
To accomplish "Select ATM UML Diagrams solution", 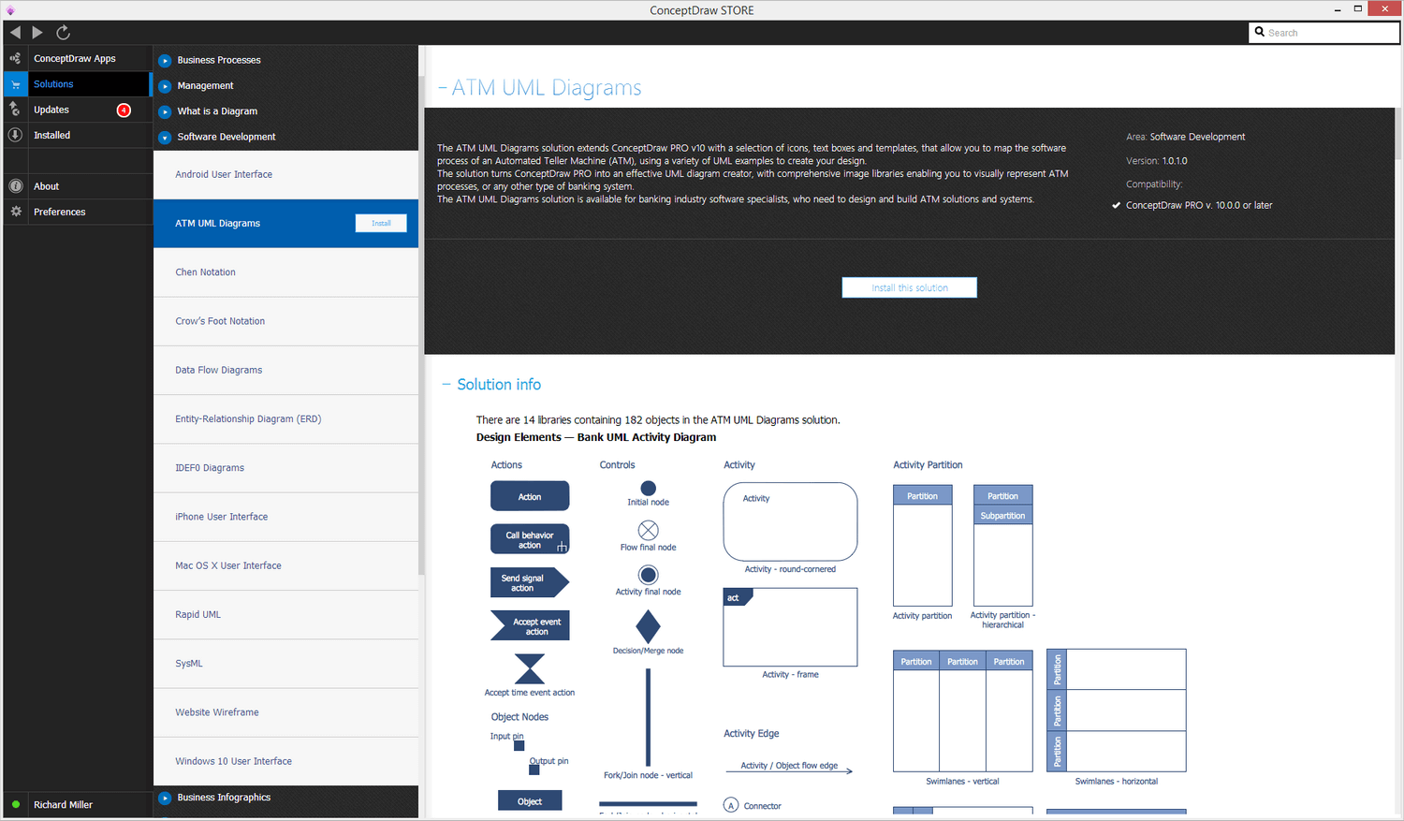I will 285,223.
